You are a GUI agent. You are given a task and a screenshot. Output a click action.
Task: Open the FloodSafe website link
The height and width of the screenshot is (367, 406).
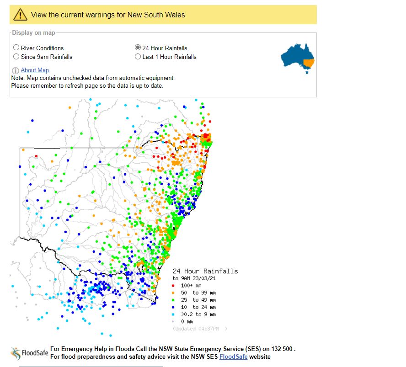click(233, 356)
